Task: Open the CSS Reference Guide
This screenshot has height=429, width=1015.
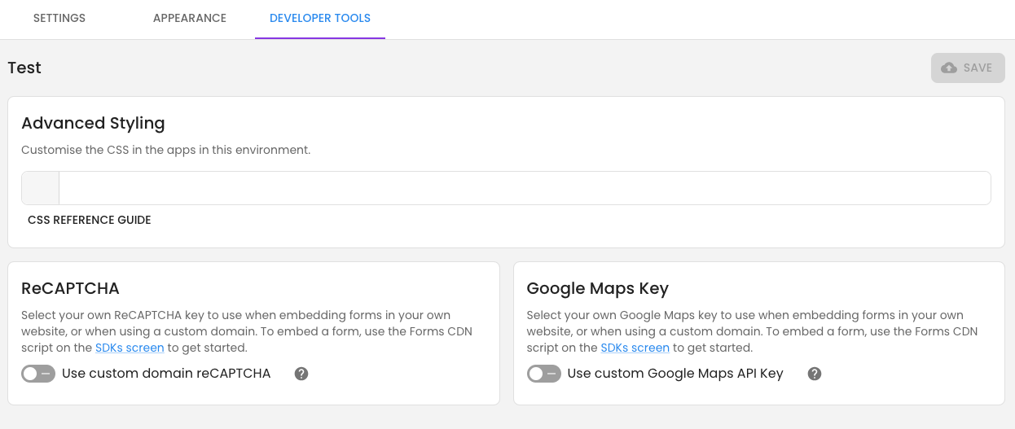Action: 90,220
